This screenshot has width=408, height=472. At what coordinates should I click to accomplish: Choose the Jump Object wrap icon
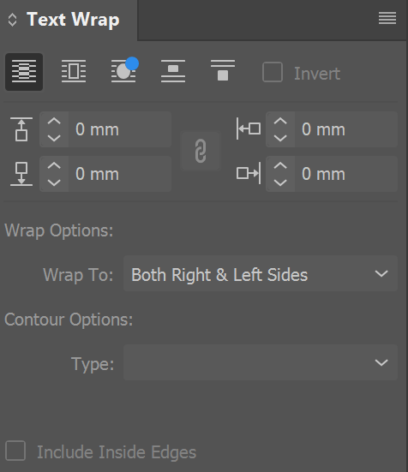[173, 71]
